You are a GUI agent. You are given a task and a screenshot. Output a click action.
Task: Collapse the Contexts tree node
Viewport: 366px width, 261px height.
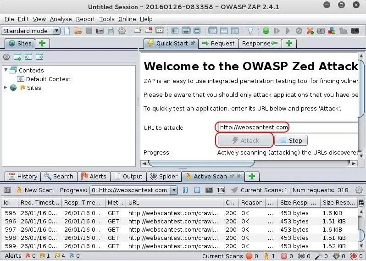(x=6, y=70)
